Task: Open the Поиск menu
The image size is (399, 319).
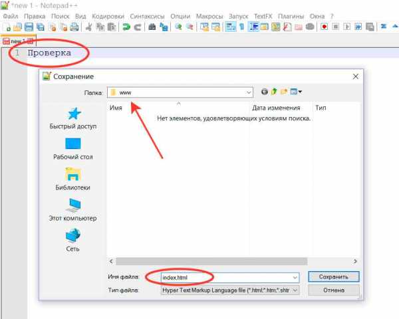Action: click(61, 16)
